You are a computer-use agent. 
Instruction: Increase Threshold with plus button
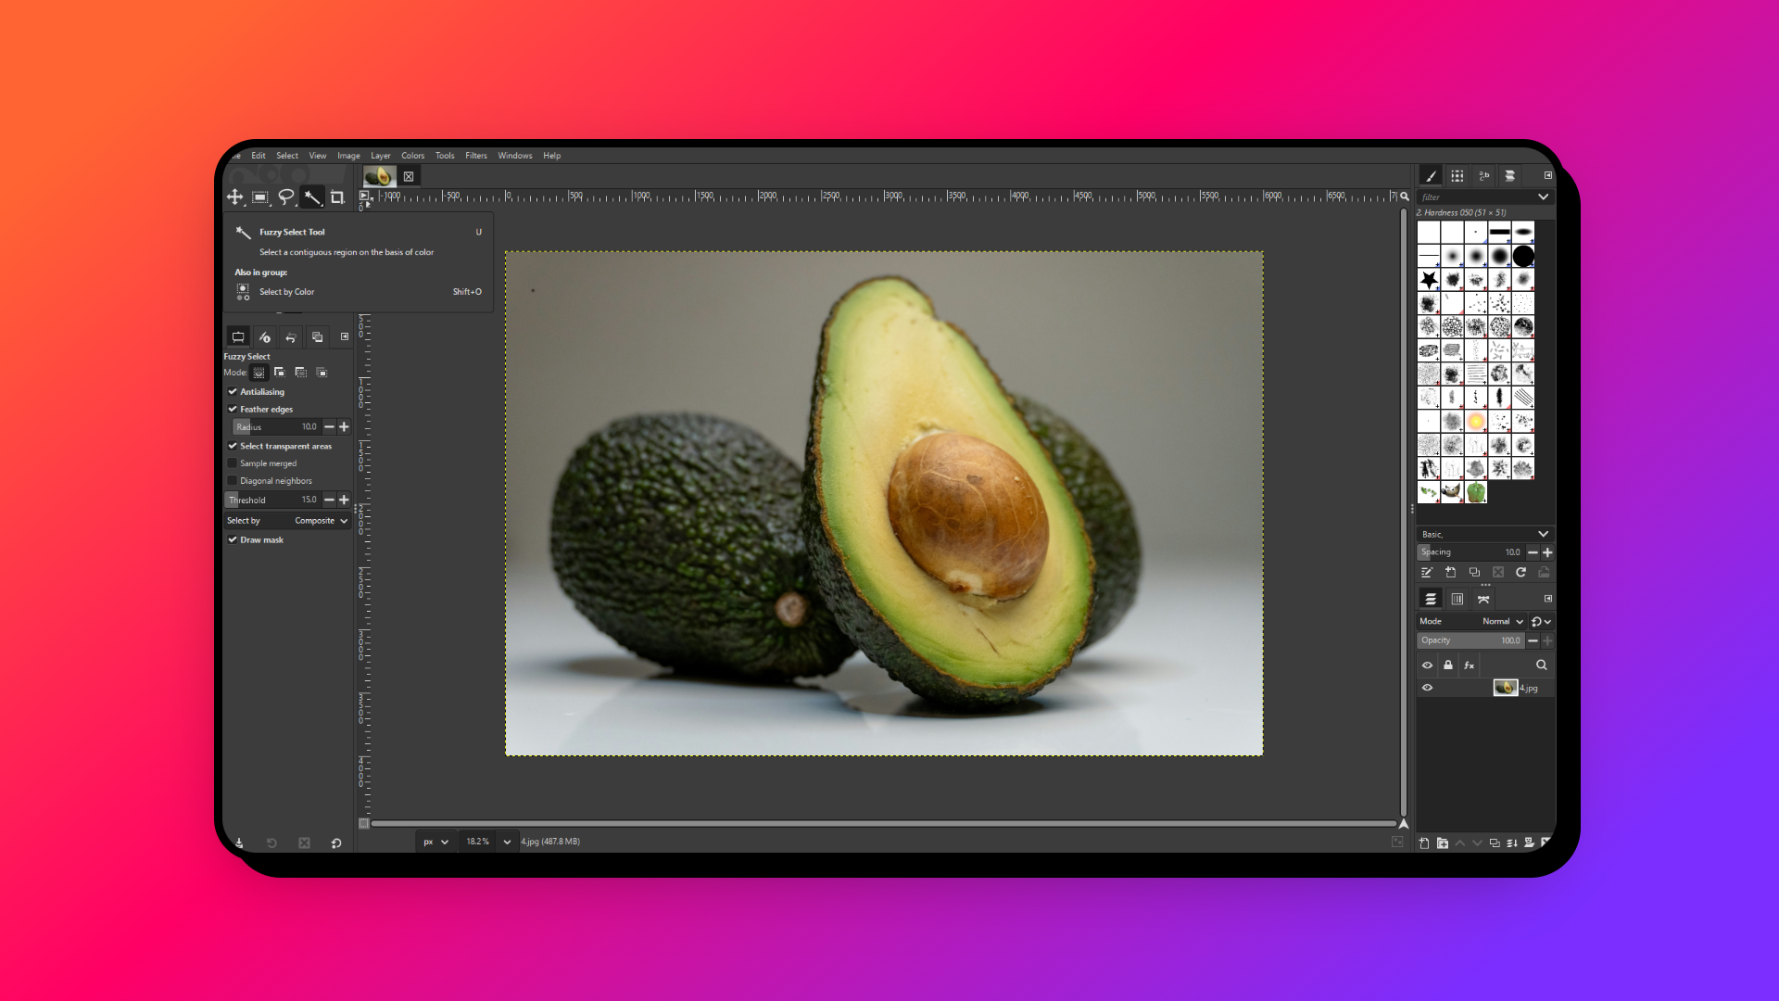pyautogui.click(x=344, y=500)
